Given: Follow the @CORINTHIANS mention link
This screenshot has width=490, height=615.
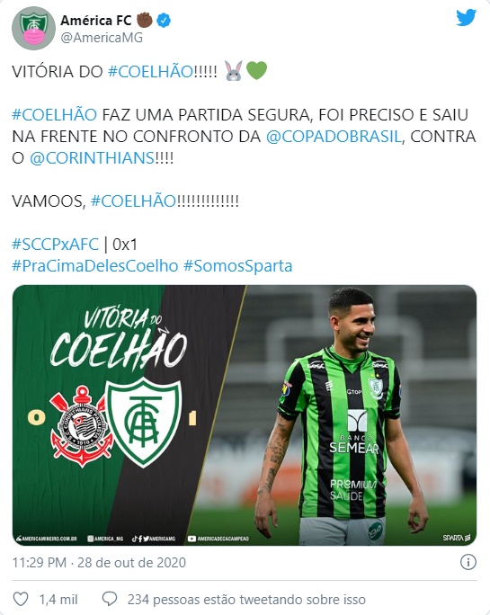Looking at the screenshot, I should click(x=93, y=158).
